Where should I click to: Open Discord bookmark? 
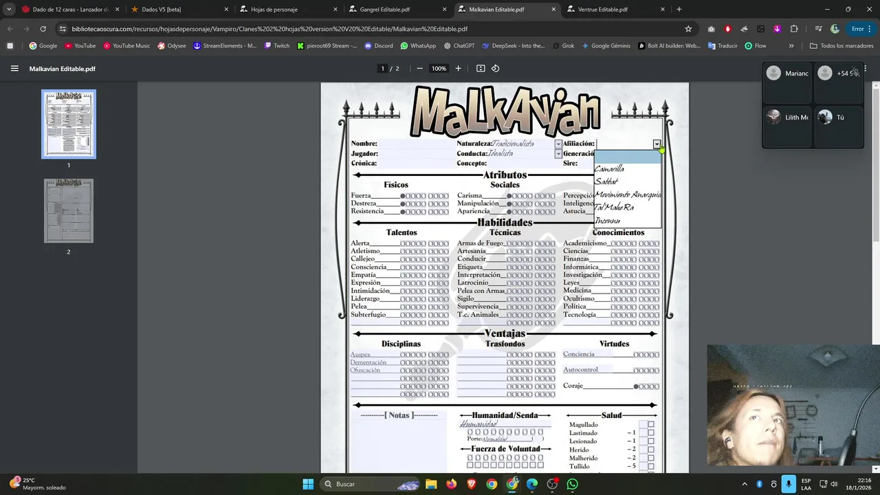[379, 46]
